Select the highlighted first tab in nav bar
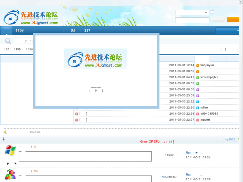 click(x=6, y=31)
